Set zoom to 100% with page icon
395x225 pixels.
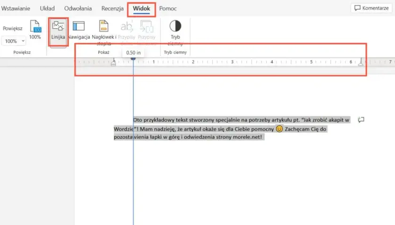pyautogui.click(x=35, y=30)
